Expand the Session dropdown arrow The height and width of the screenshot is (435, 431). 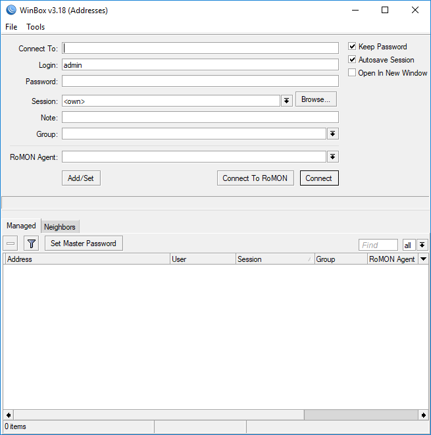pyautogui.click(x=287, y=101)
